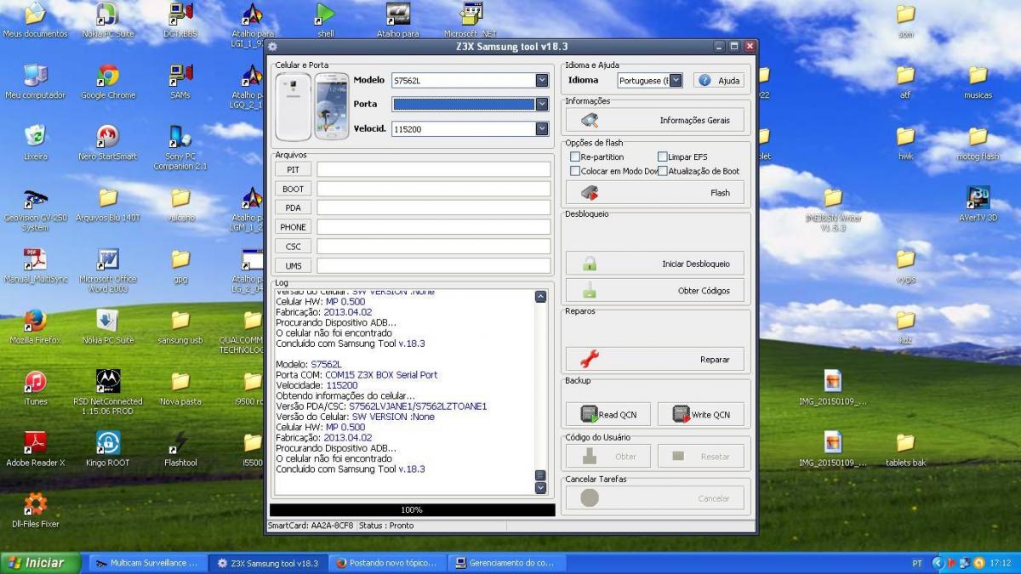Launch iTunes from the desktop
The height and width of the screenshot is (574, 1021).
pyautogui.click(x=35, y=388)
